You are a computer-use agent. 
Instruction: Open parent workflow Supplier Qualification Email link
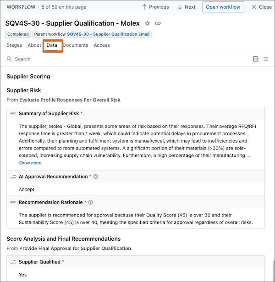point(108,34)
